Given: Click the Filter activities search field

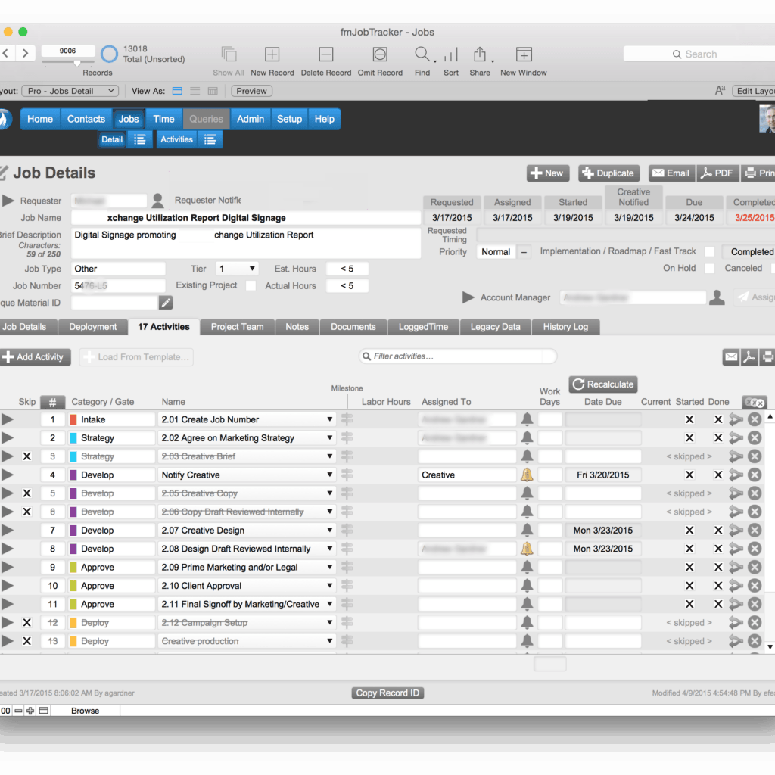Looking at the screenshot, I should click(x=458, y=356).
